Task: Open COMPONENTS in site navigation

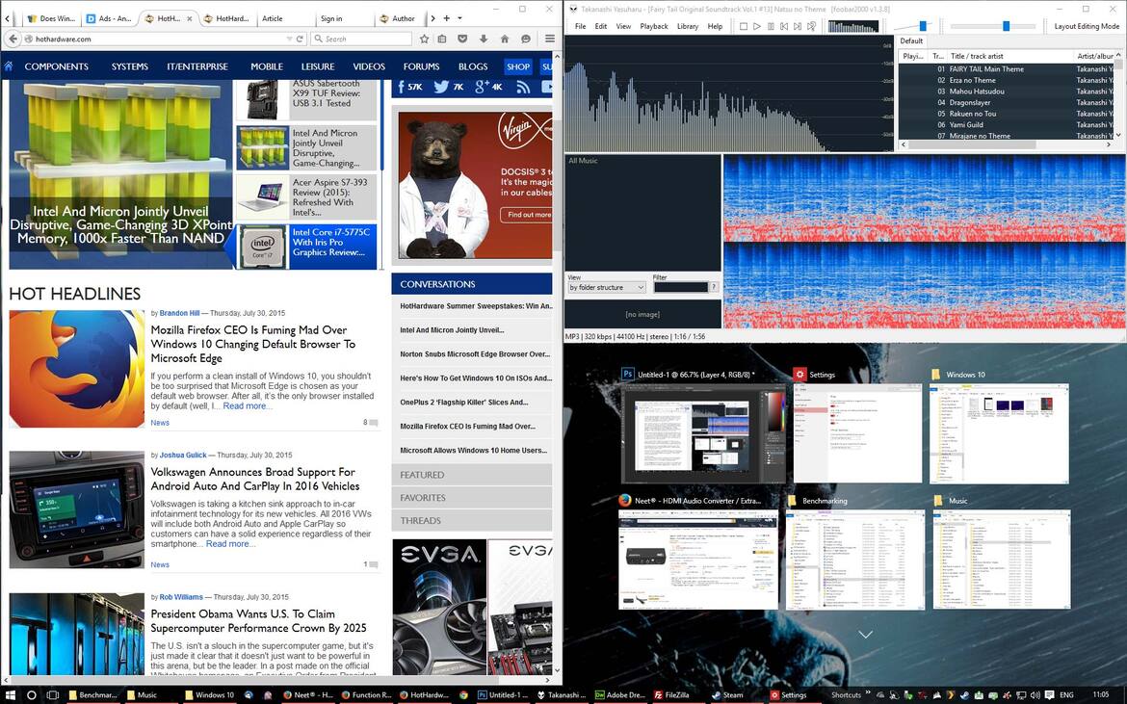Action: coord(56,66)
